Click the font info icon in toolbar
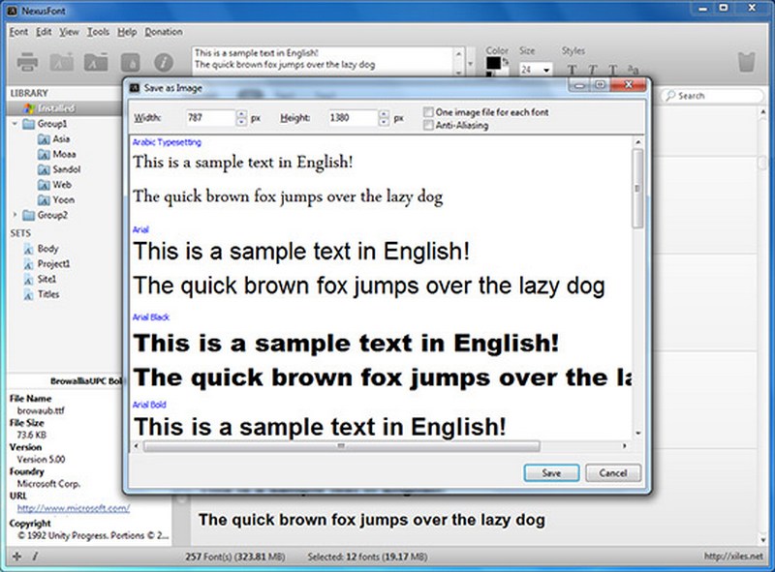775x572 pixels. point(164,61)
